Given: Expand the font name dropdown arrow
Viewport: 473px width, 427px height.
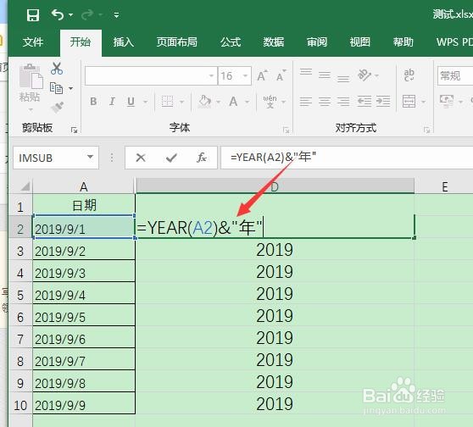Looking at the screenshot, I should click(212, 76).
